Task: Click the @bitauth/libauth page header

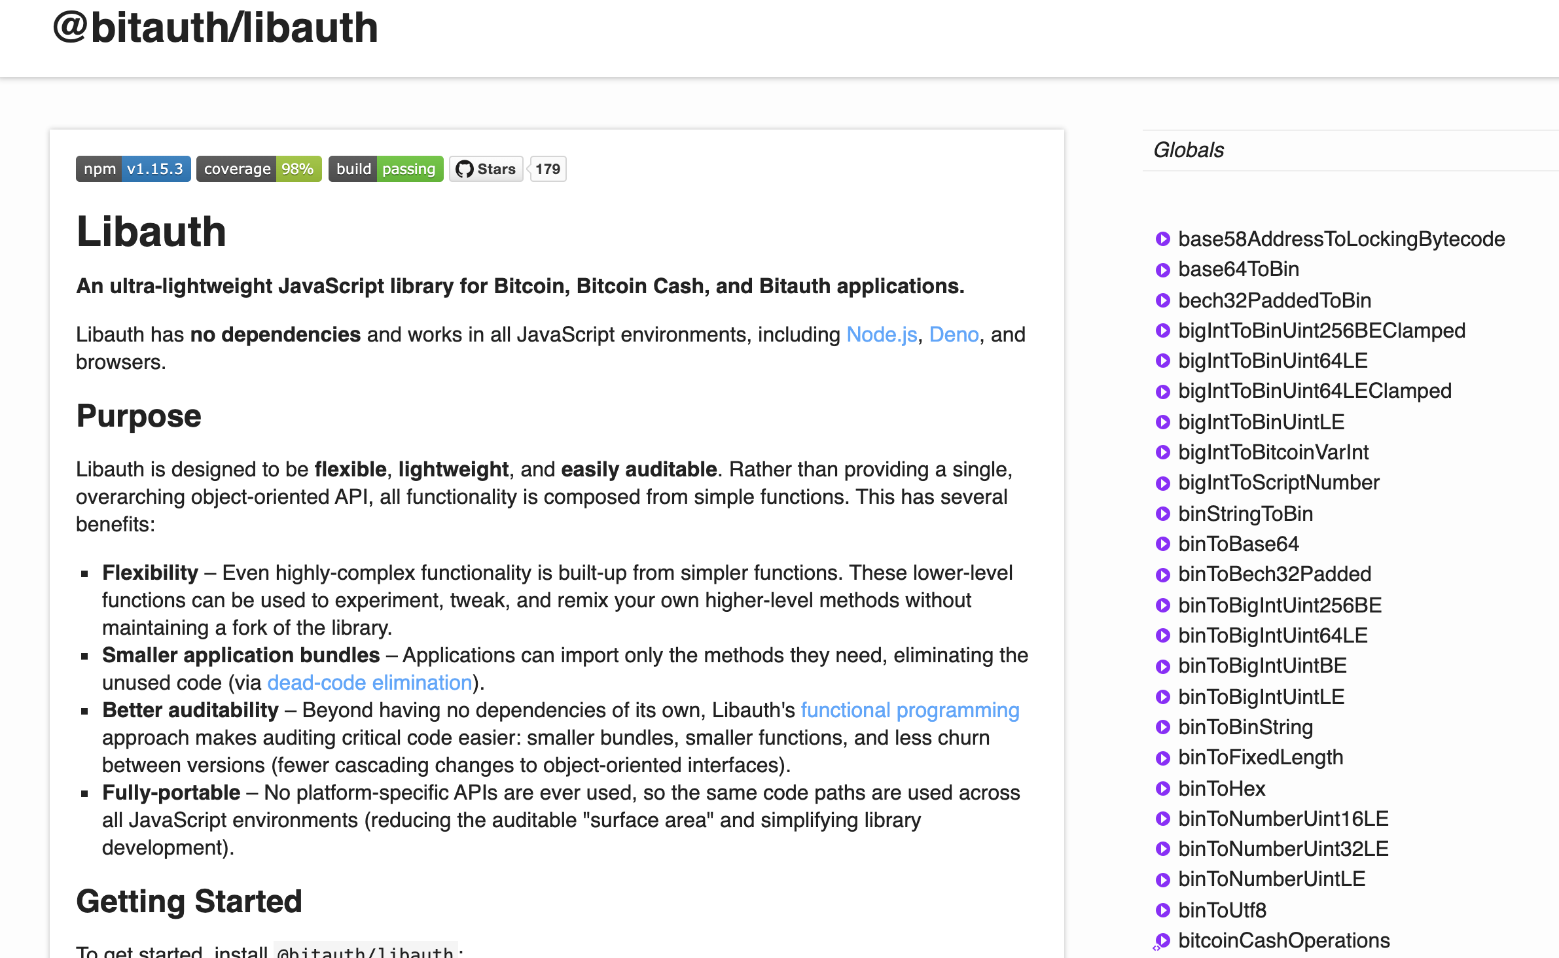Action: tap(215, 29)
